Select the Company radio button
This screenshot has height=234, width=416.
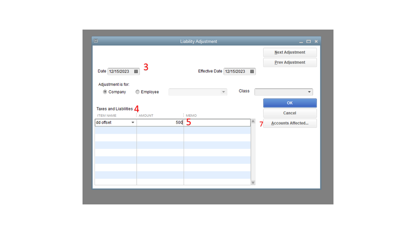point(105,92)
